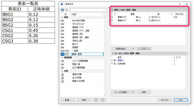
Task: Select the 要素ごとの材質 surface schedule
Action: [82, 81]
